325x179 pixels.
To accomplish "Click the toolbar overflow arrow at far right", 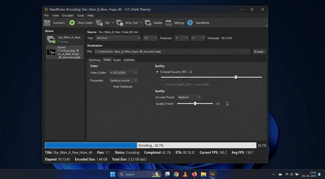I will (266, 26).
